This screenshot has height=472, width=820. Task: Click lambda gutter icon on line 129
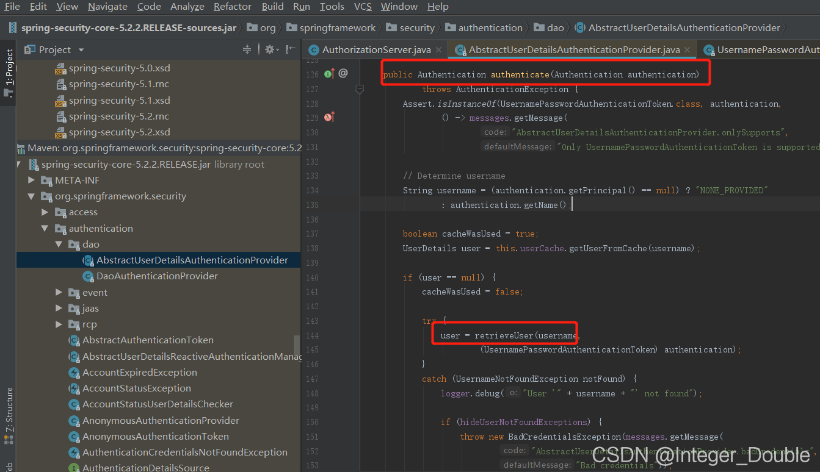330,117
